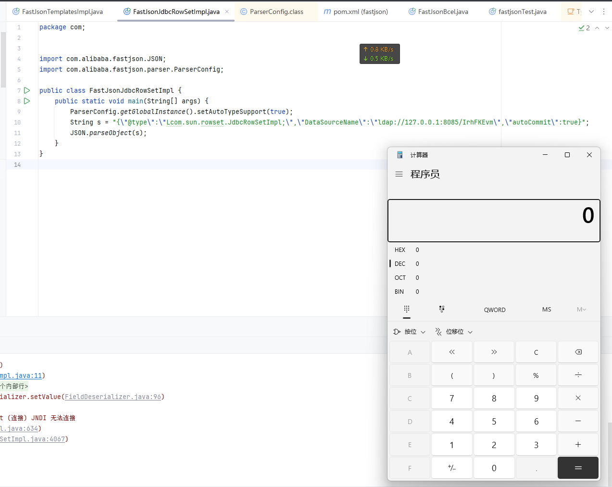
Task: Click the C clear key
Action: coord(536,352)
